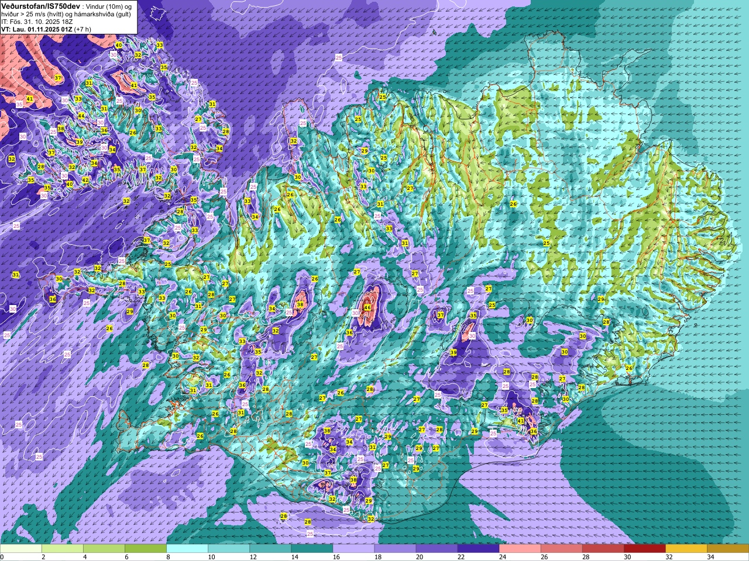The height and width of the screenshot is (561, 749).
Task: Click the yellow 42 gust label
Action: [85, 180]
